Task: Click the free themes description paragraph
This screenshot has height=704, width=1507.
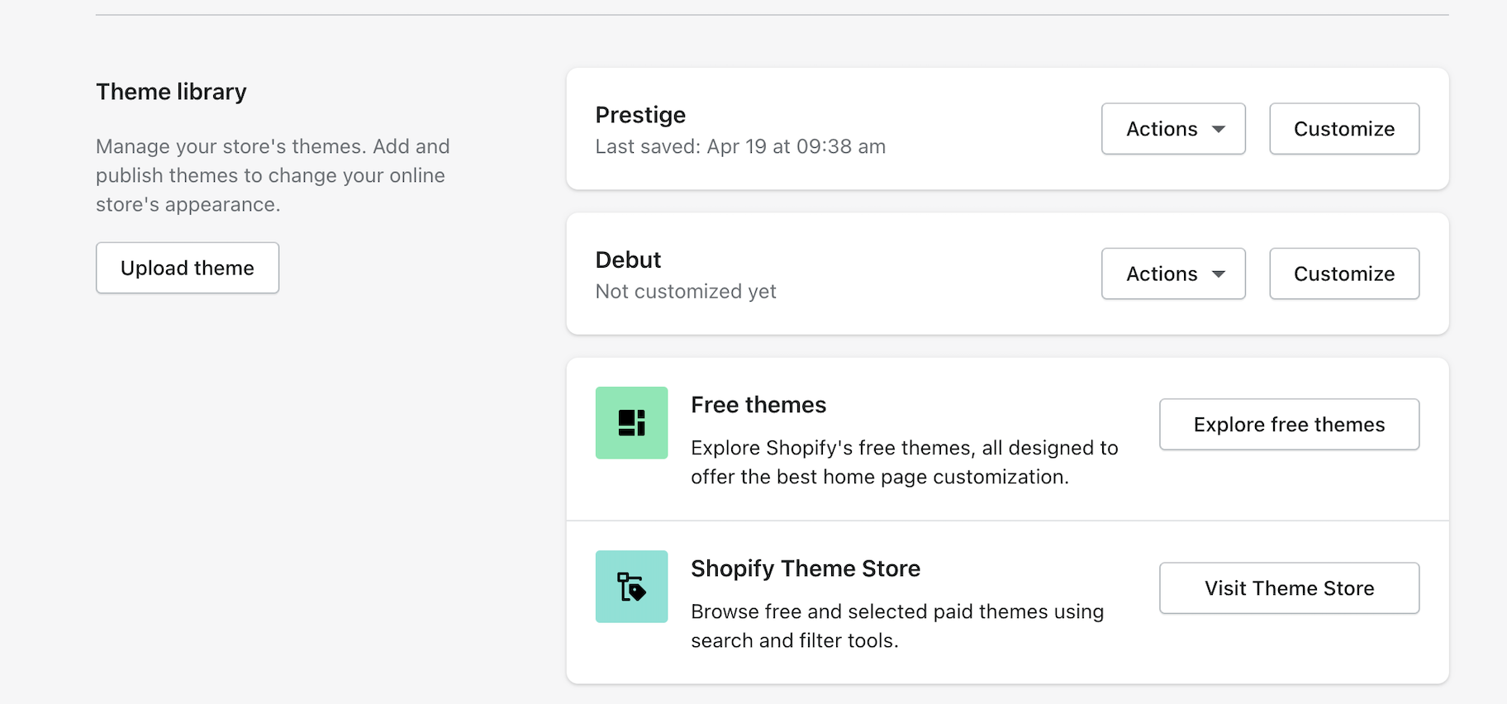Action: [x=903, y=462]
